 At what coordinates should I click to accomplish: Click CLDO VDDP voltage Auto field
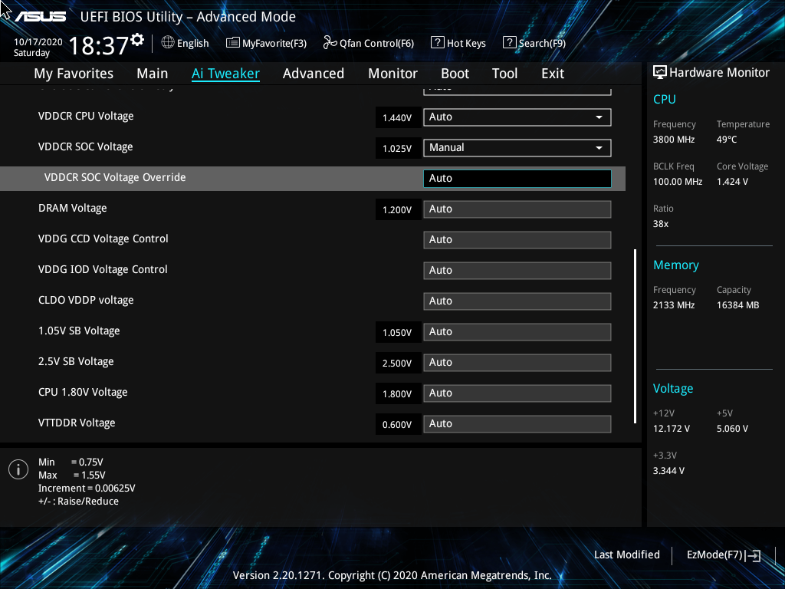coord(517,301)
